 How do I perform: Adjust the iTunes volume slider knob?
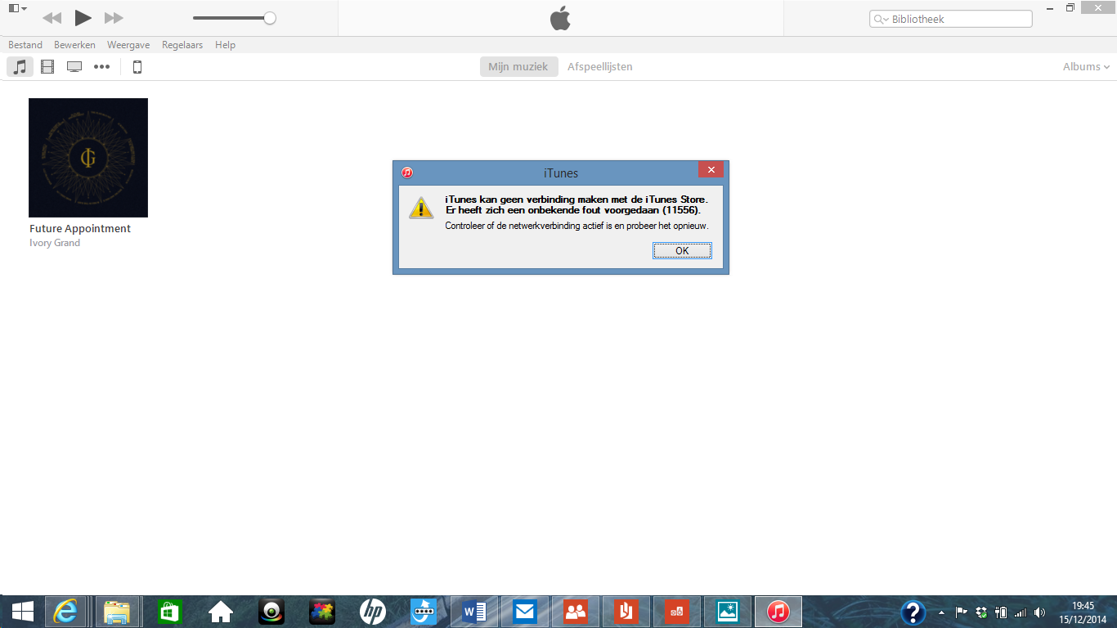pos(270,18)
